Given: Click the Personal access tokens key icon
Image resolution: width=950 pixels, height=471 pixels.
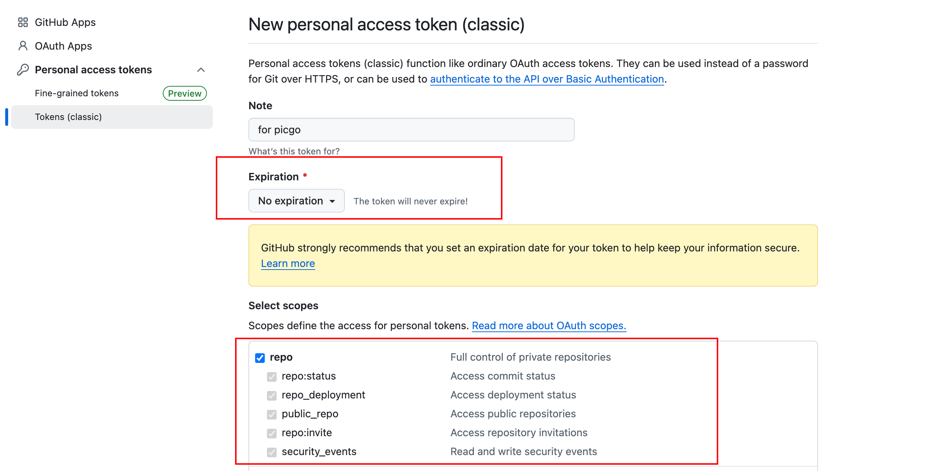Looking at the screenshot, I should (x=23, y=70).
